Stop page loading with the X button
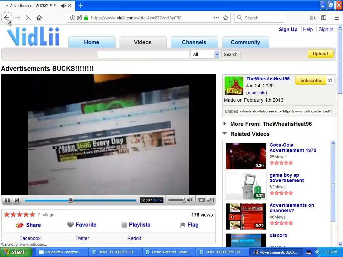The height and width of the screenshot is (257, 343). pyautogui.click(x=28, y=18)
